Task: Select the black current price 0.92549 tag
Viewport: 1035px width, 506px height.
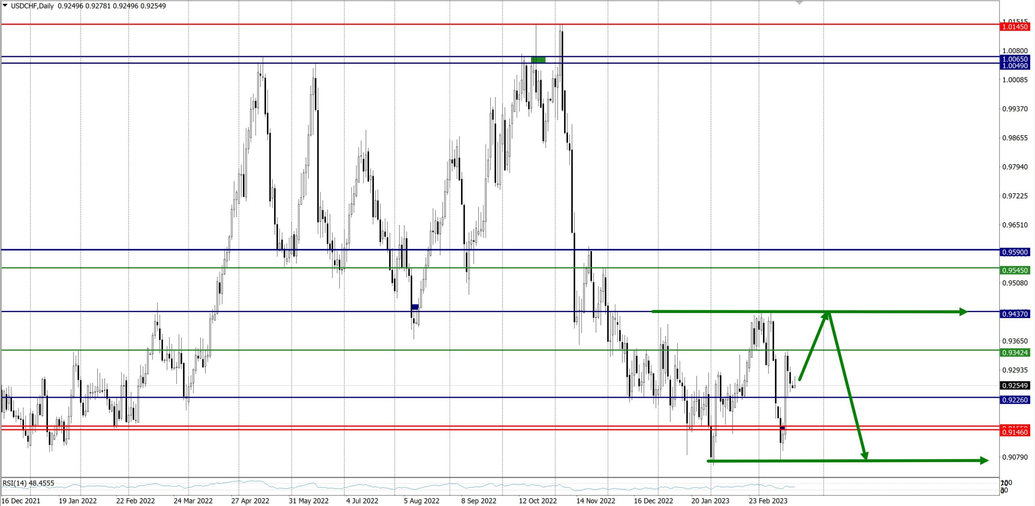Action: (x=1015, y=386)
